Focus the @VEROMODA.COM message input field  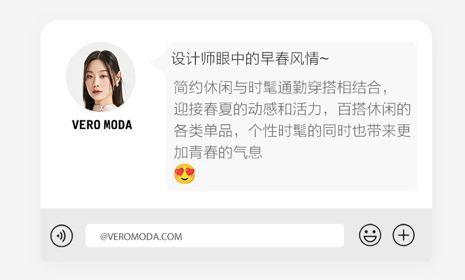[x=215, y=235]
